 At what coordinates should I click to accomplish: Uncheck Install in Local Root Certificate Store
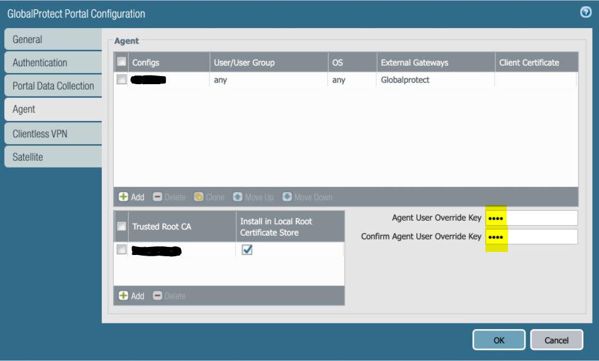pyautogui.click(x=247, y=250)
